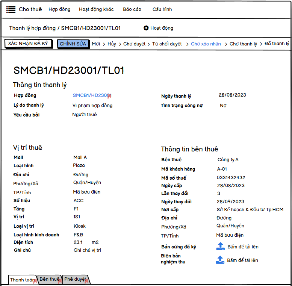
Task: Go to Thanh lý hợp đồng breadcrumb
Action: (32, 28)
